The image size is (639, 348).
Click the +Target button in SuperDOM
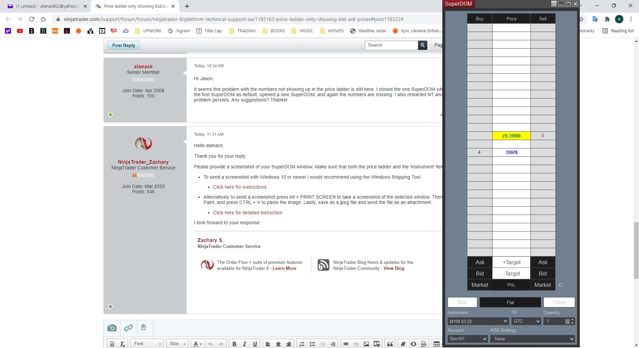point(511,262)
